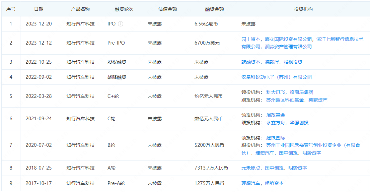Select the date 2022-10-25
The image size is (370, 192).
tap(39, 62)
